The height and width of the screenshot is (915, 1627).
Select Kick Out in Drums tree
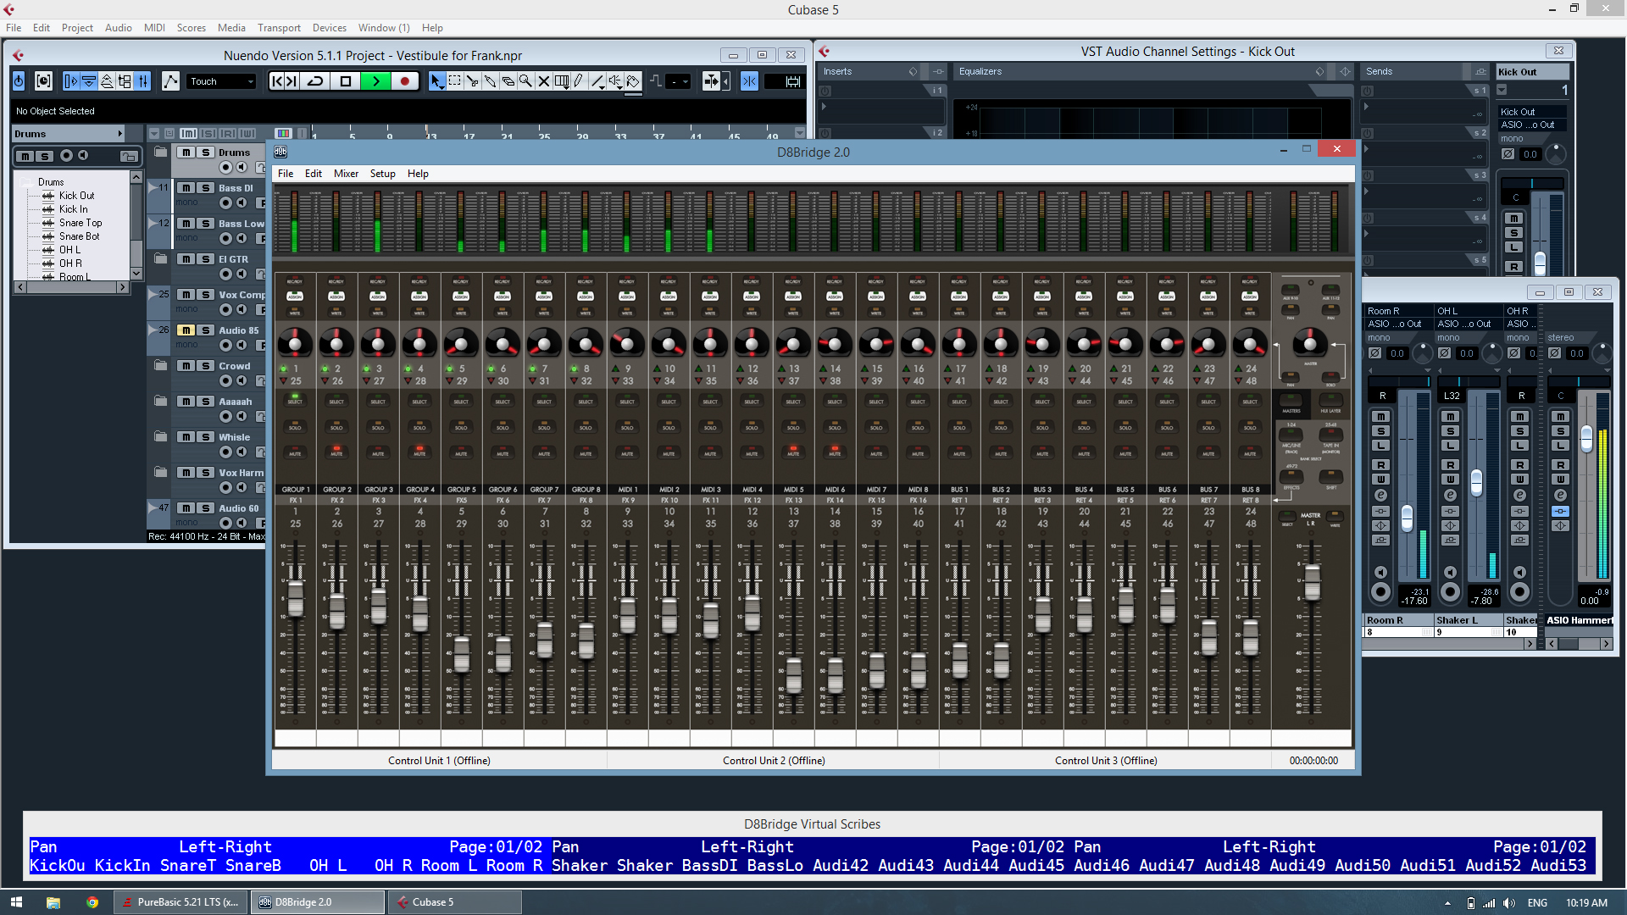(x=76, y=196)
